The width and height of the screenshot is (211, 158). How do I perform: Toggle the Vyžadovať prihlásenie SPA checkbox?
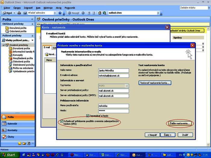click(x=61, y=121)
